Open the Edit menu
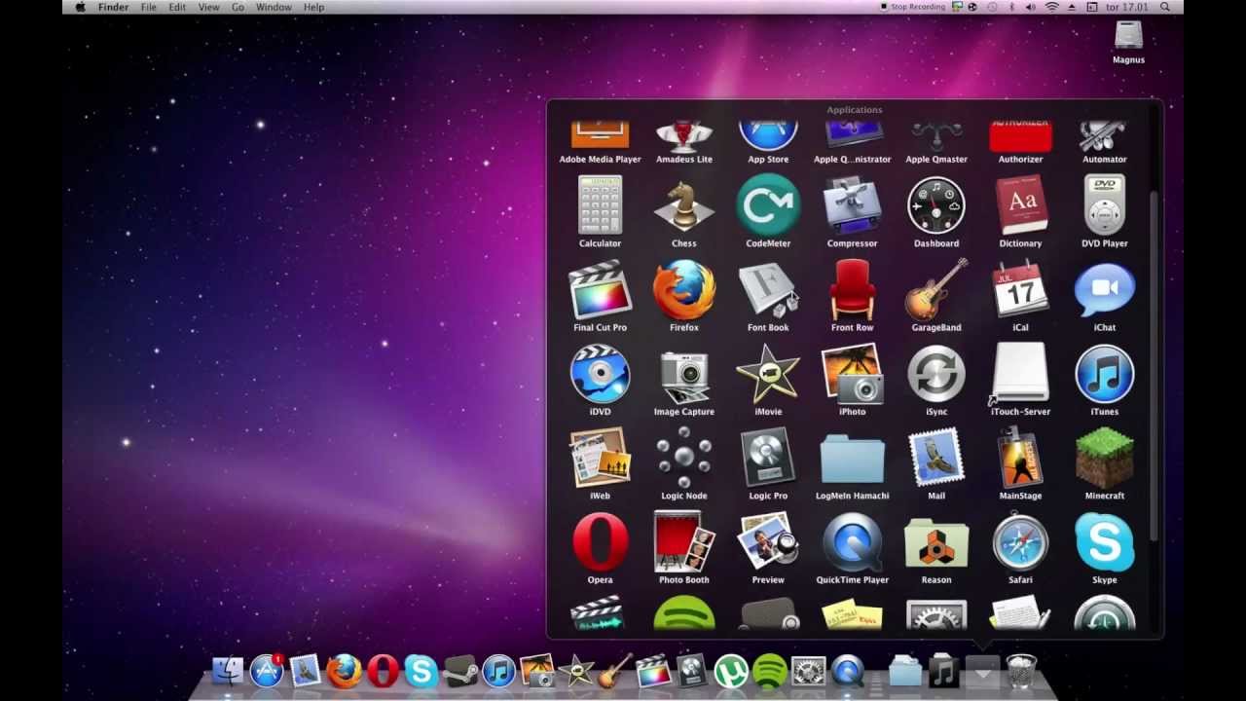Viewport: 1246px width, 701px height. (x=177, y=7)
